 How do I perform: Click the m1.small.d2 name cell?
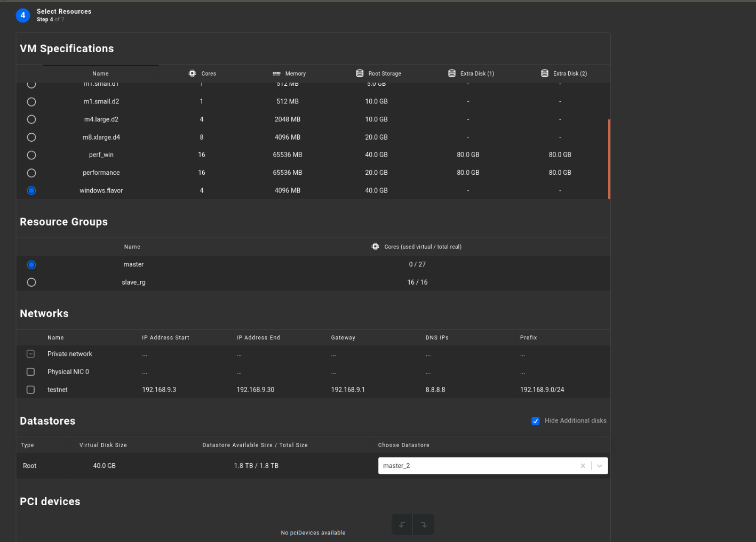click(x=101, y=101)
